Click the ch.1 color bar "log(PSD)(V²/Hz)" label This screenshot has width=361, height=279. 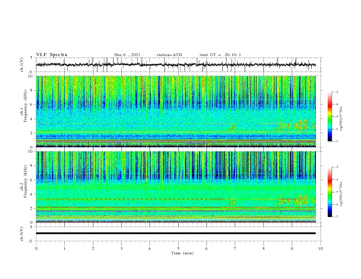tap(341, 119)
